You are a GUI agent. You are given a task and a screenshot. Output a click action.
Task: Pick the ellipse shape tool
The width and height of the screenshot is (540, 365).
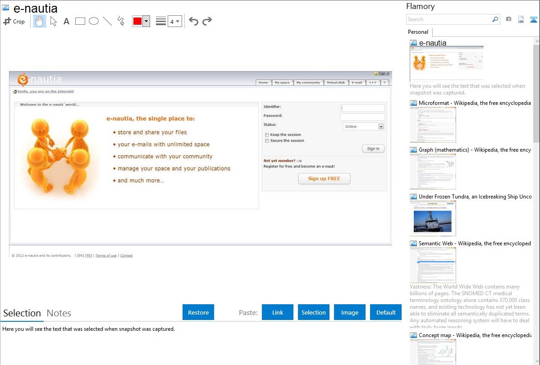click(94, 21)
